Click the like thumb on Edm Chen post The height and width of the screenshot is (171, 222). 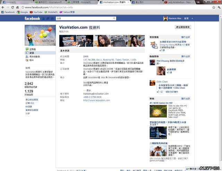coord(158,92)
